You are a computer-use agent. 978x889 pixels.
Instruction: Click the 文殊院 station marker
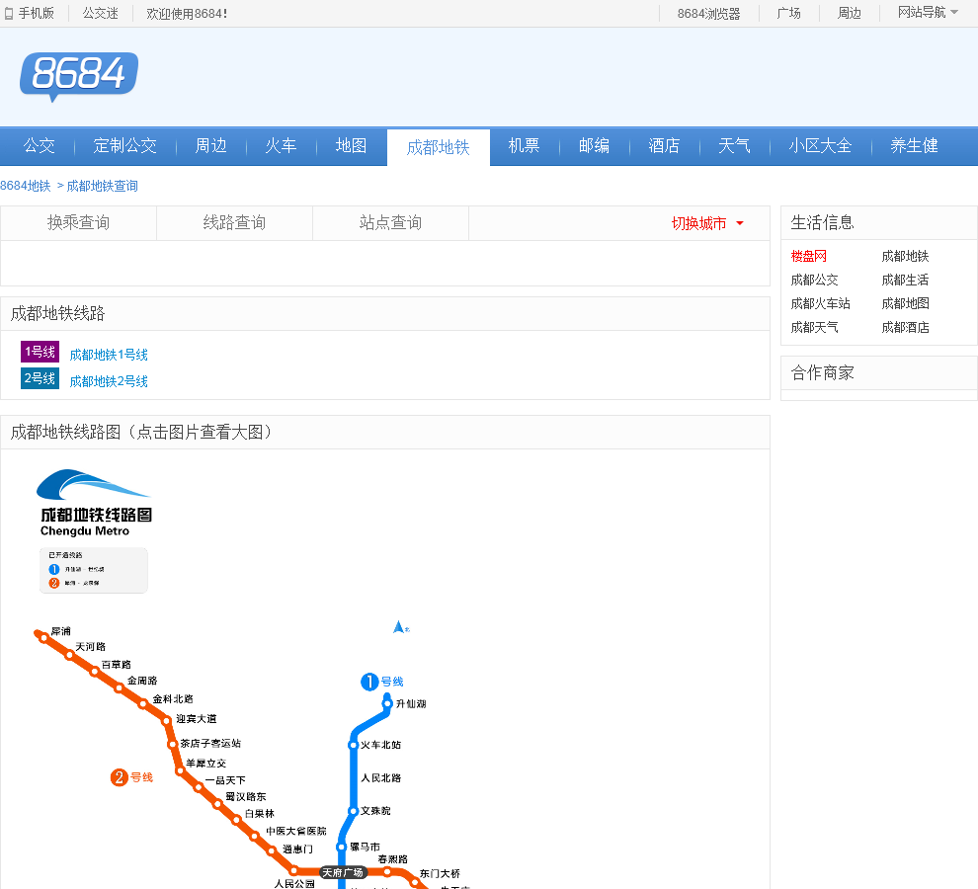pos(353,811)
